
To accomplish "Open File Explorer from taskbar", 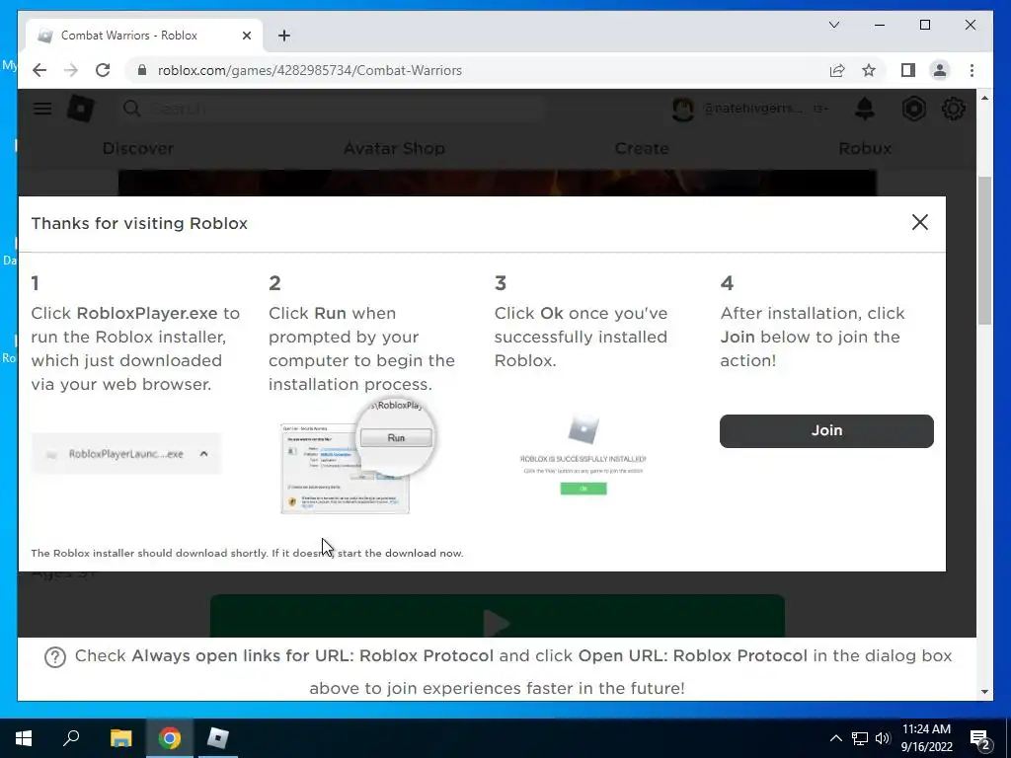I will point(120,738).
